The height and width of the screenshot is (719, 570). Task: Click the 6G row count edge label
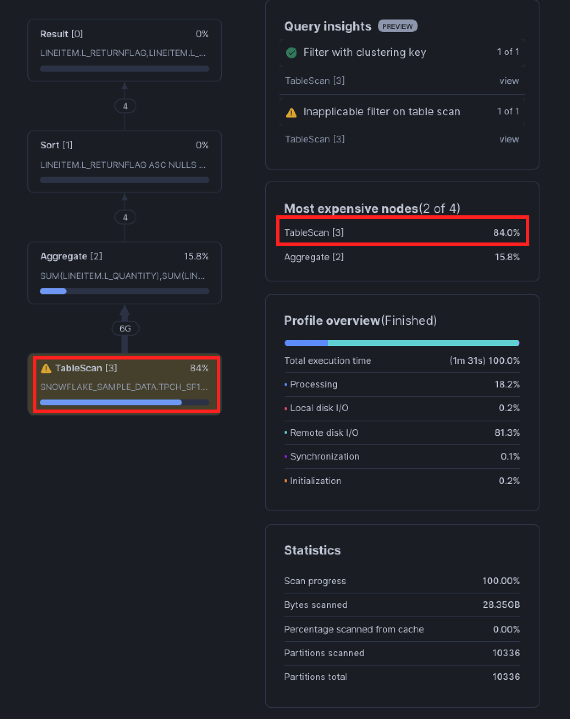(x=125, y=329)
